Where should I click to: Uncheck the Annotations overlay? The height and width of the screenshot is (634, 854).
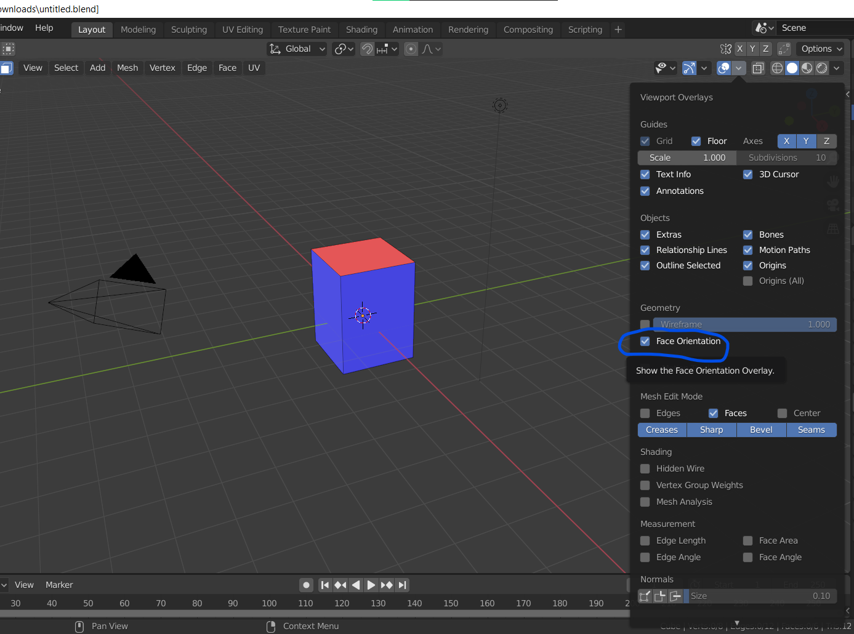tap(645, 191)
